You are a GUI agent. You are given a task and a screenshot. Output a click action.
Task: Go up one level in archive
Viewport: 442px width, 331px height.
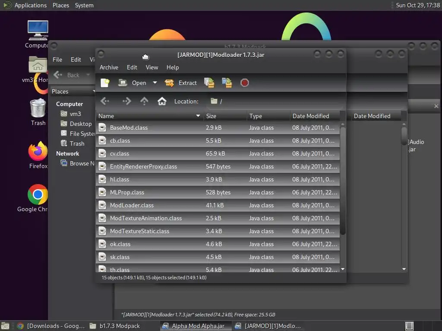[144, 101]
